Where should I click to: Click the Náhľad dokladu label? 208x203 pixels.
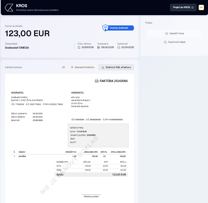(14, 67)
